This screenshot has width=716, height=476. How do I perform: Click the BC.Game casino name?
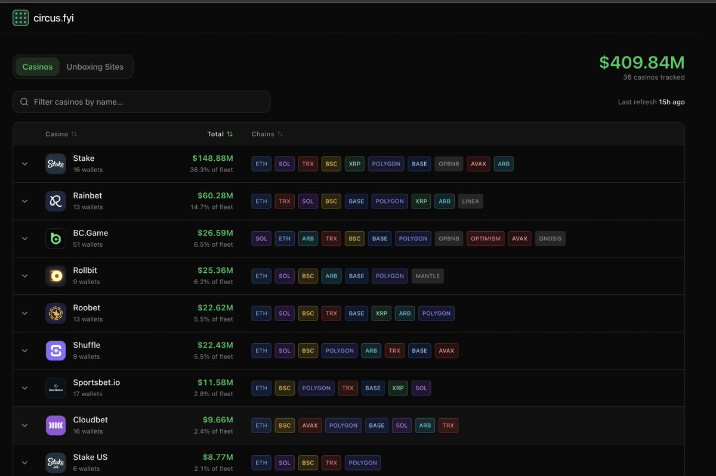tap(91, 233)
